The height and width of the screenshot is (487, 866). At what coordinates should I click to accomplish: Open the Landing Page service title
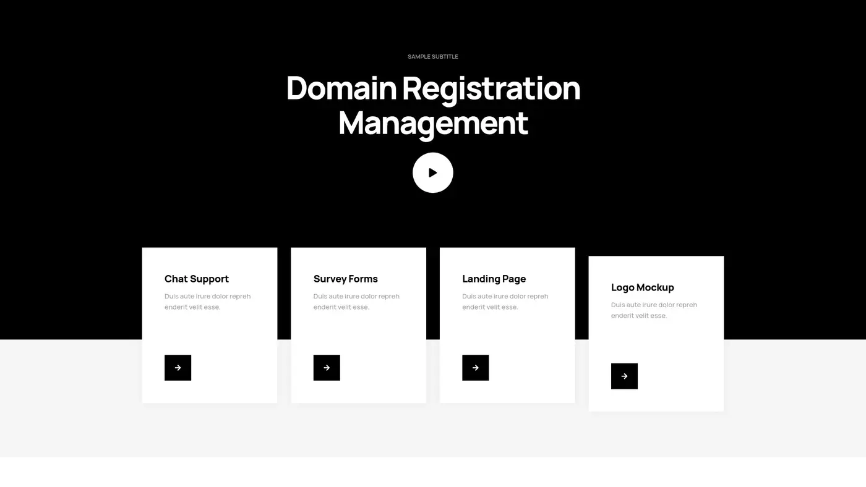pyautogui.click(x=494, y=279)
